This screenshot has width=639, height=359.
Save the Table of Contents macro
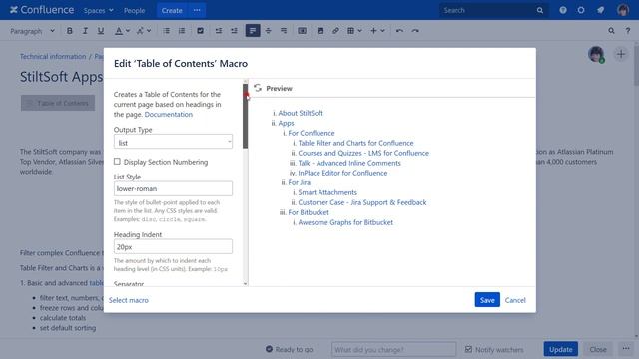click(x=487, y=300)
